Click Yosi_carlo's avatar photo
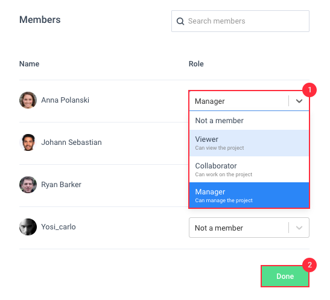This screenshot has height=300, width=330. click(x=28, y=227)
